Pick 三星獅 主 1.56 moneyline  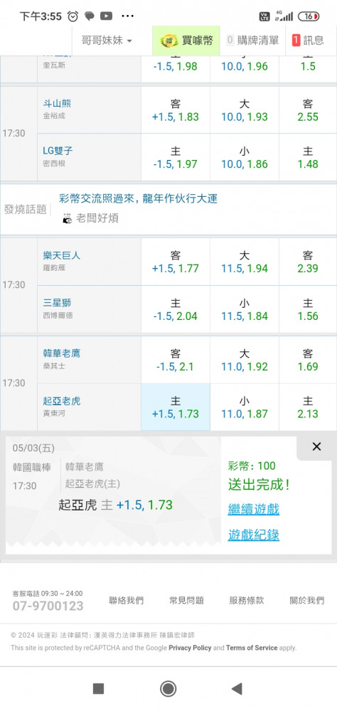point(308,309)
